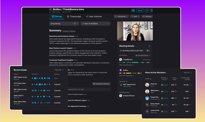
Task: Jump to New Feature Launch Impact section
Action: click(61, 48)
